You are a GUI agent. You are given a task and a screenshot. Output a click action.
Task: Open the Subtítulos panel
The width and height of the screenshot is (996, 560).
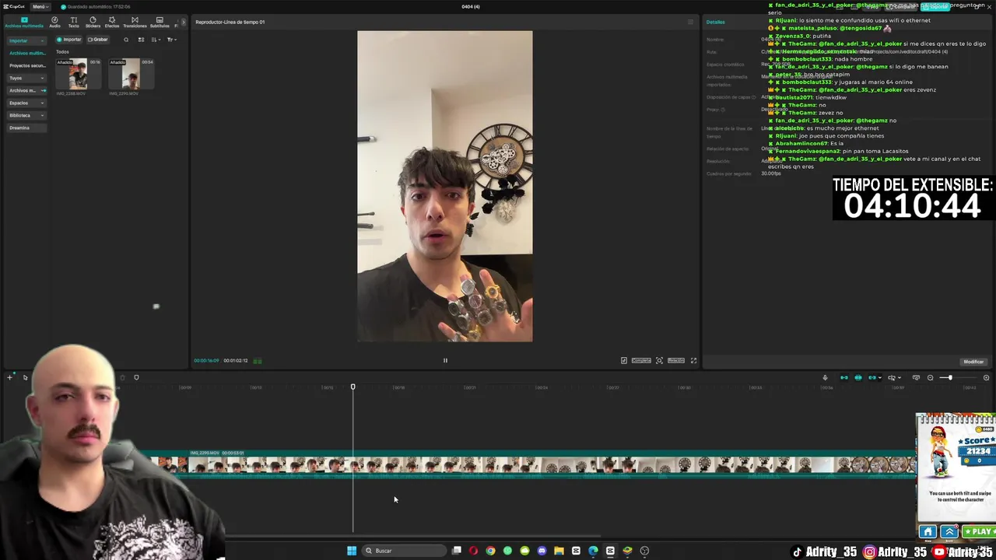(x=160, y=22)
